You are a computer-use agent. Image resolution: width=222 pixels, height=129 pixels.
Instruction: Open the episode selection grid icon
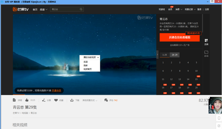pyautogui.click(x=206, y=40)
